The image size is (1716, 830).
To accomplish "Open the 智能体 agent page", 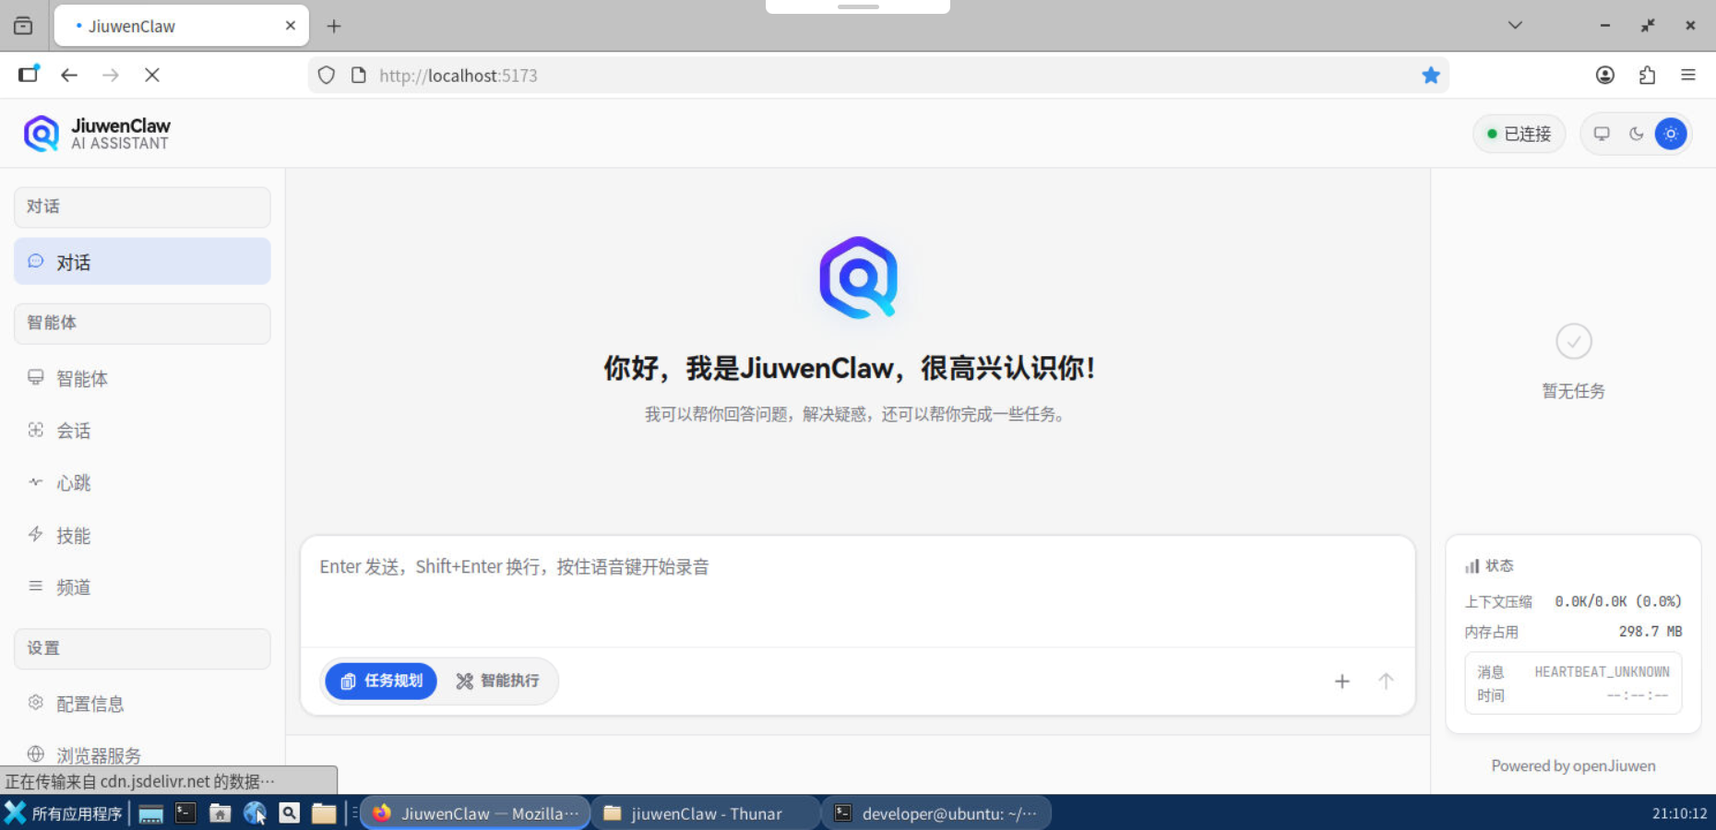I will point(142,378).
